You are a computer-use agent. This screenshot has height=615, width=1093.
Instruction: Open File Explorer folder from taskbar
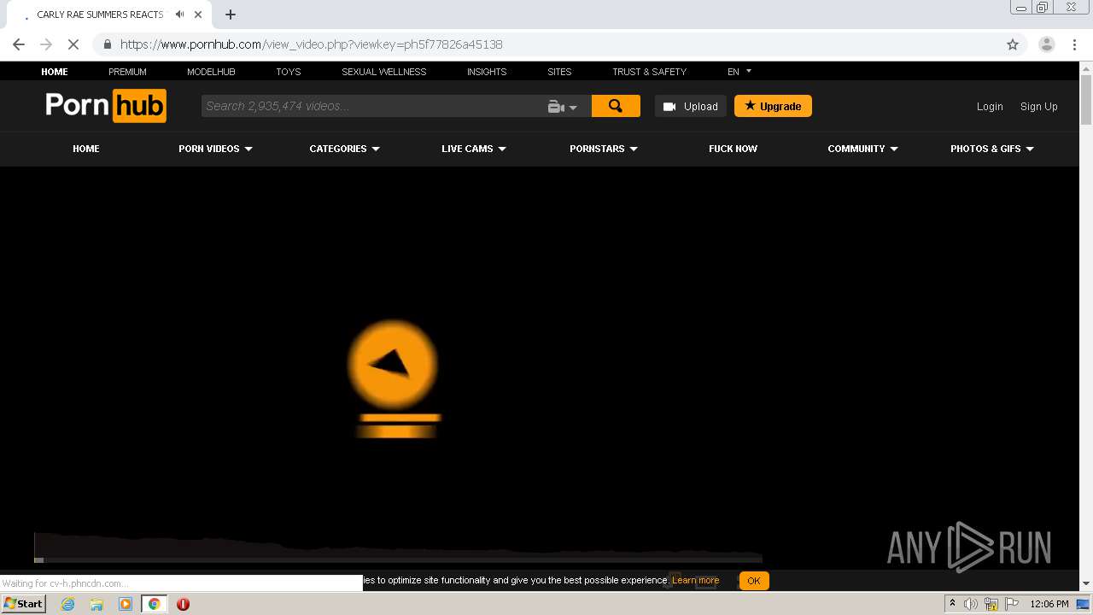[96, 604]
